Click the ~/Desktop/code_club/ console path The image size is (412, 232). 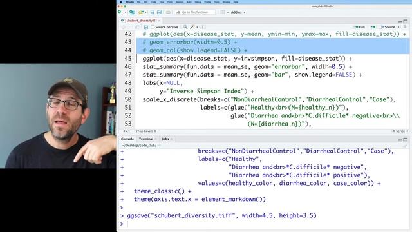pyautogui.click(x=139, y=145)
